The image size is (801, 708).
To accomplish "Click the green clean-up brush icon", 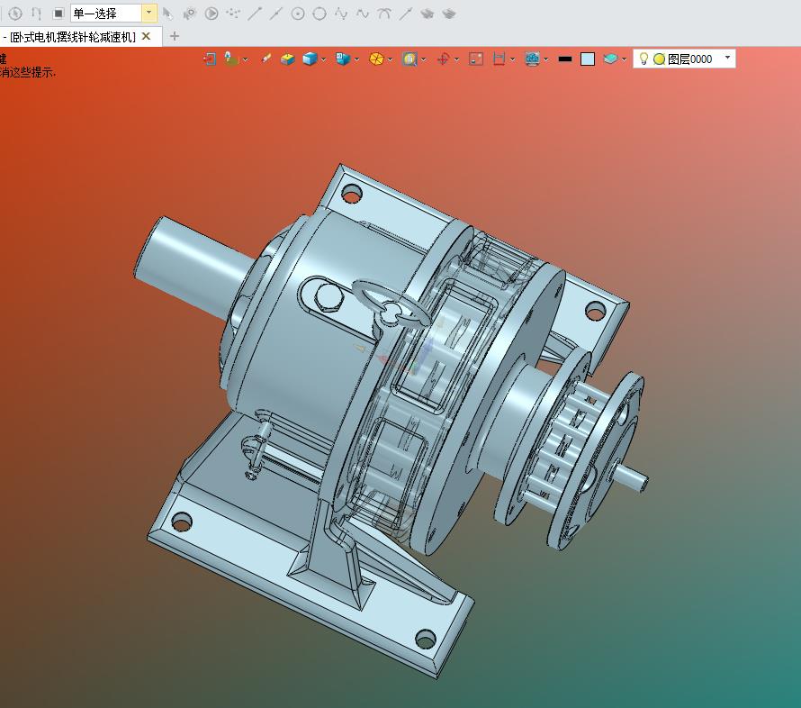I will point(231,59).
